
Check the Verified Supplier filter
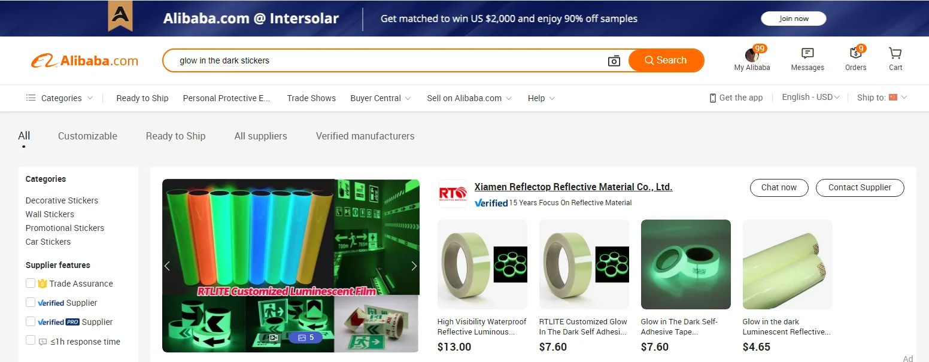(31, 302)
